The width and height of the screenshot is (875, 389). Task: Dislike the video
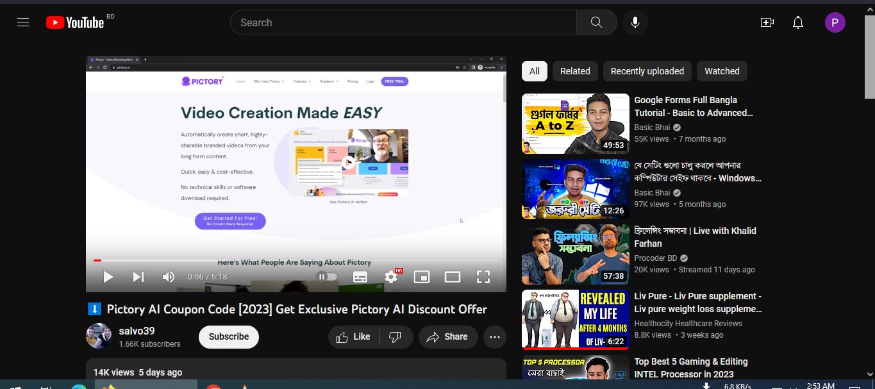pyautogui.click(x=396, y=336)
